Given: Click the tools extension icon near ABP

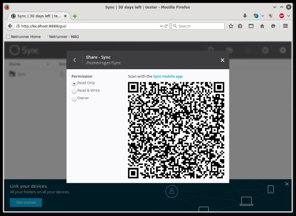Looking at the screenshot, I should pos(271,16).
